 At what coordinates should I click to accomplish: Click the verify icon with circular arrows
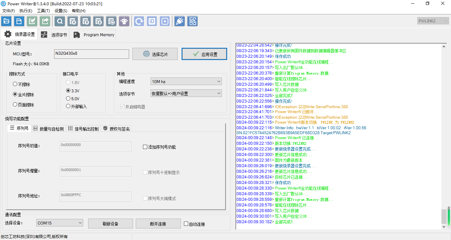(x=111, y=21)
